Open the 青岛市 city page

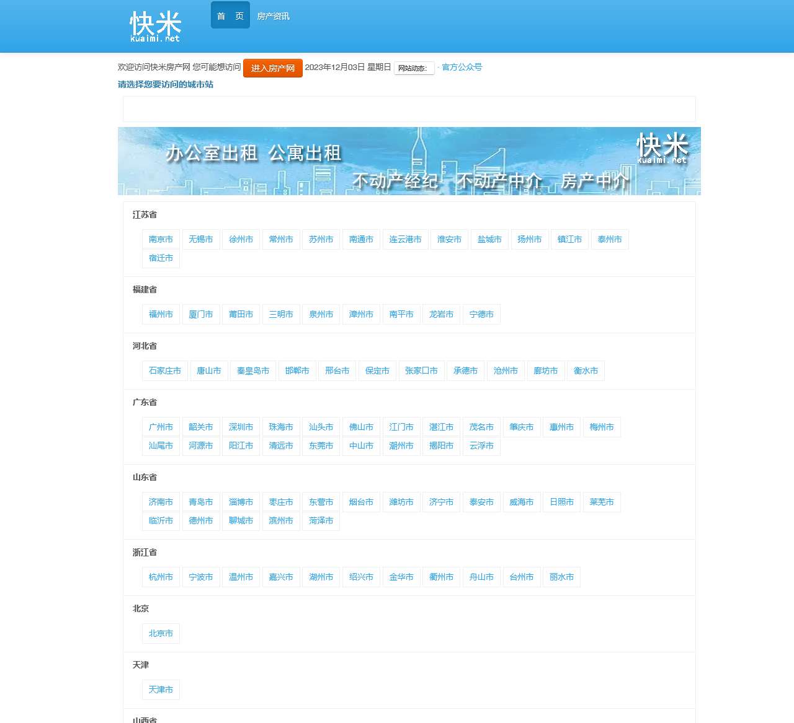tap(200, 502)
